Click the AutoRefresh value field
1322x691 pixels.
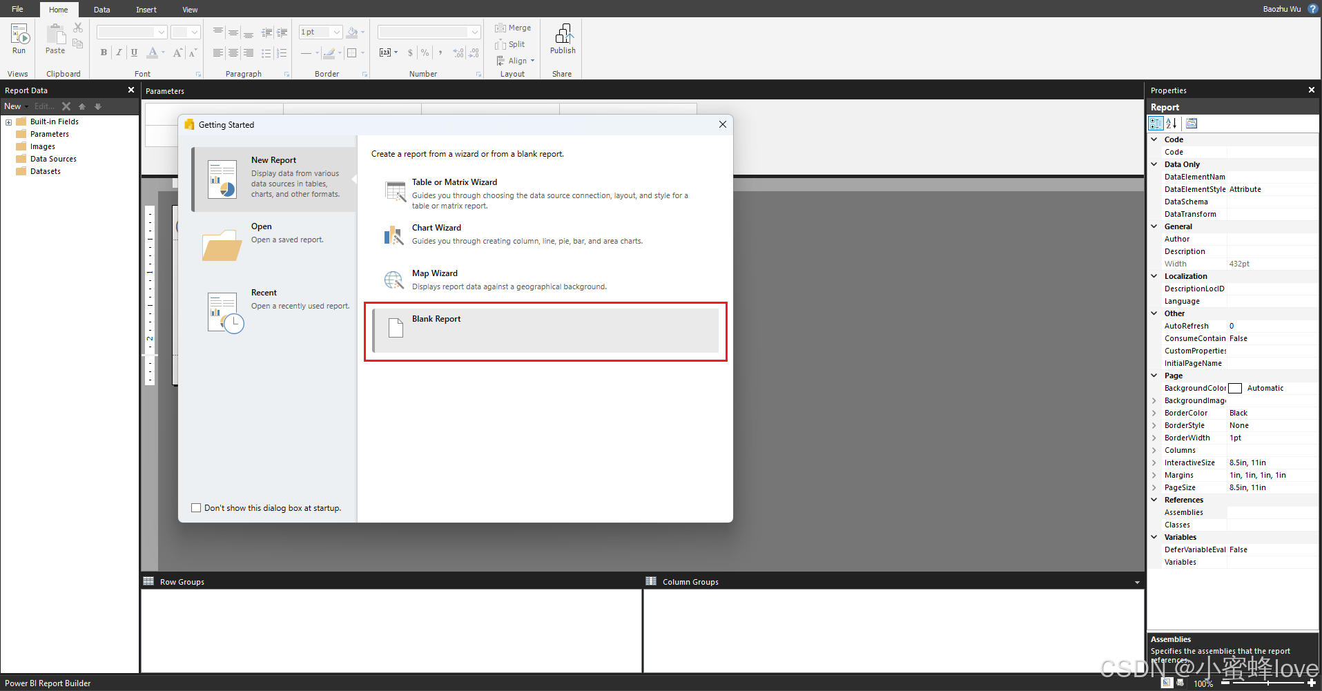click(1272, 326)
